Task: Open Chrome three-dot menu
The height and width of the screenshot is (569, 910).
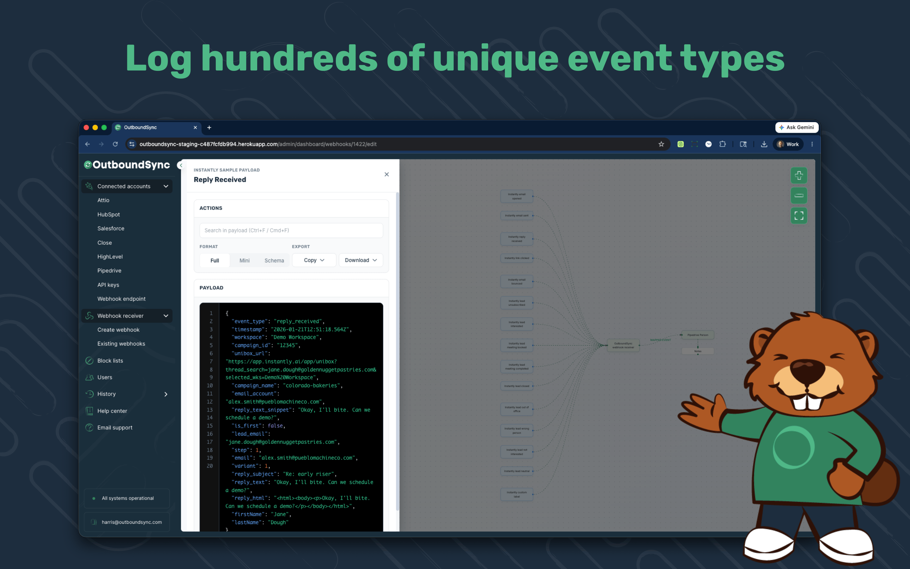Action: (812, 144)
